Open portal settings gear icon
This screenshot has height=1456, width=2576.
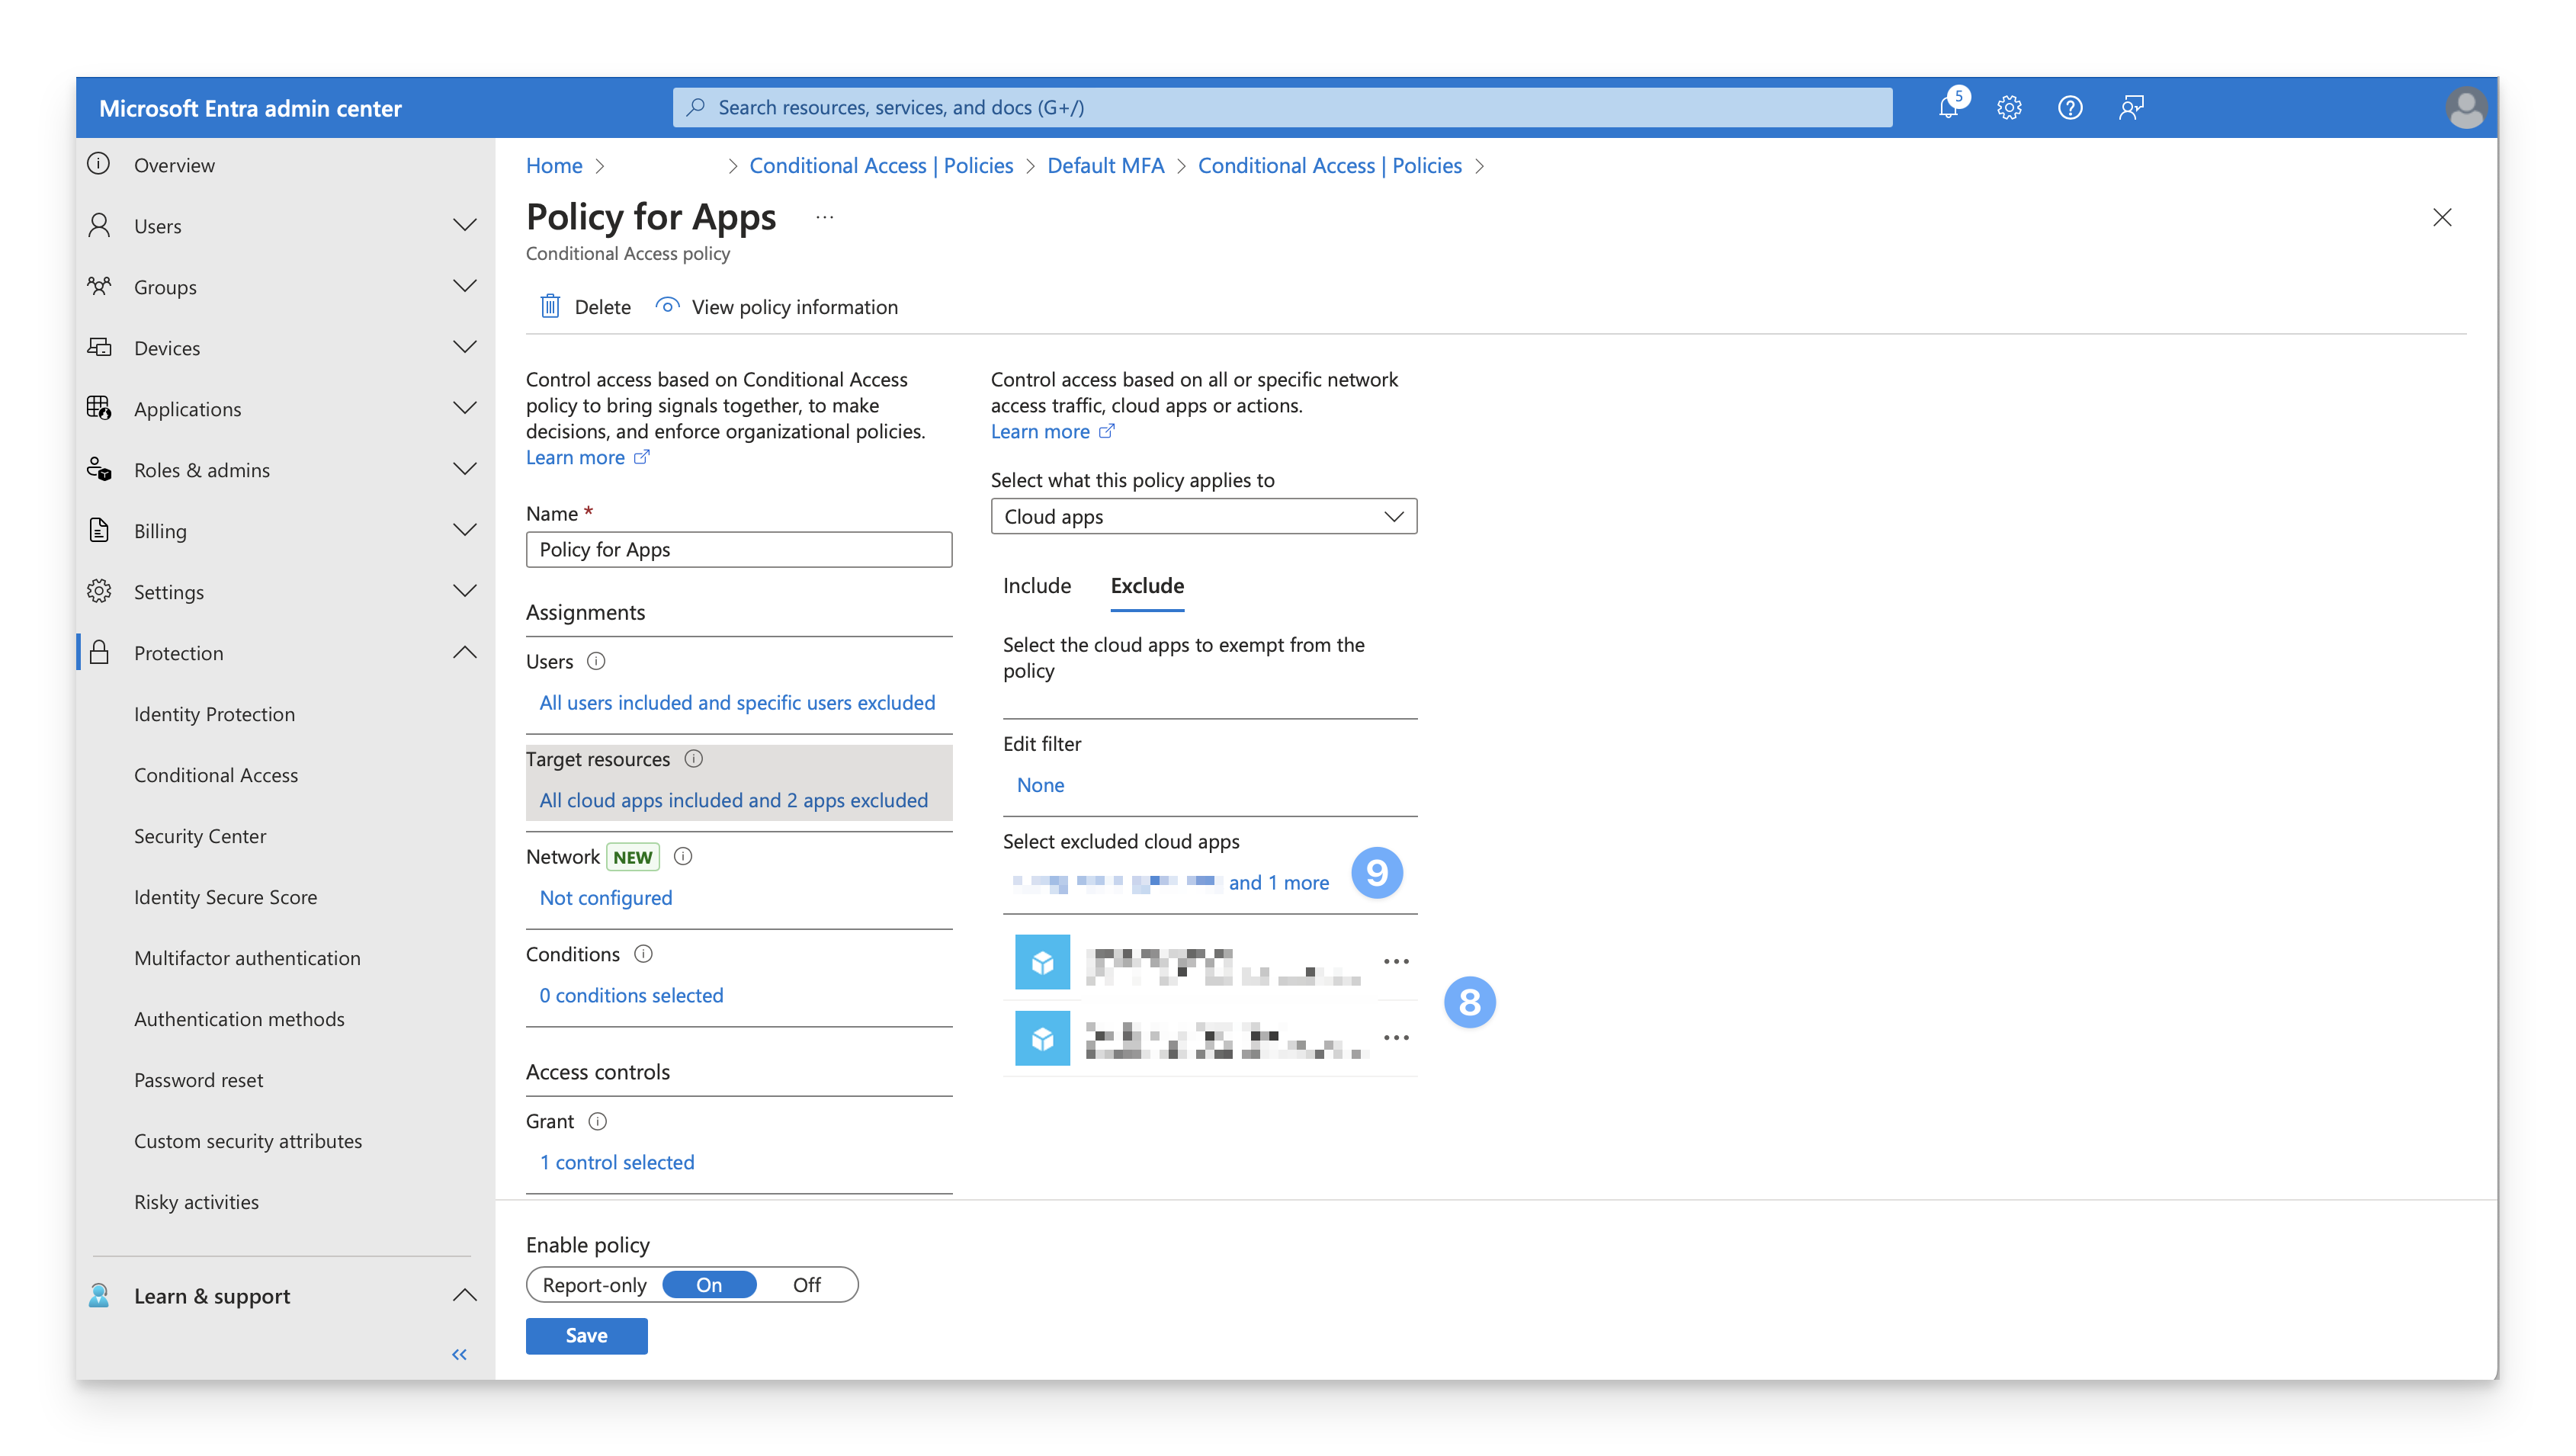click(x=2009, y=108)
